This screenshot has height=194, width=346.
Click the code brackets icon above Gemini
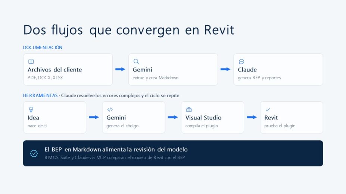pos(110,109)
